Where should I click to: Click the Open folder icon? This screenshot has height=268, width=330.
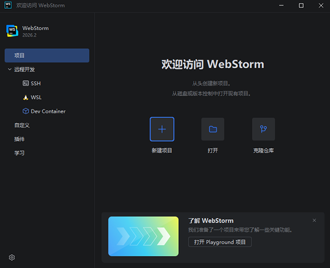coord(213,129)
